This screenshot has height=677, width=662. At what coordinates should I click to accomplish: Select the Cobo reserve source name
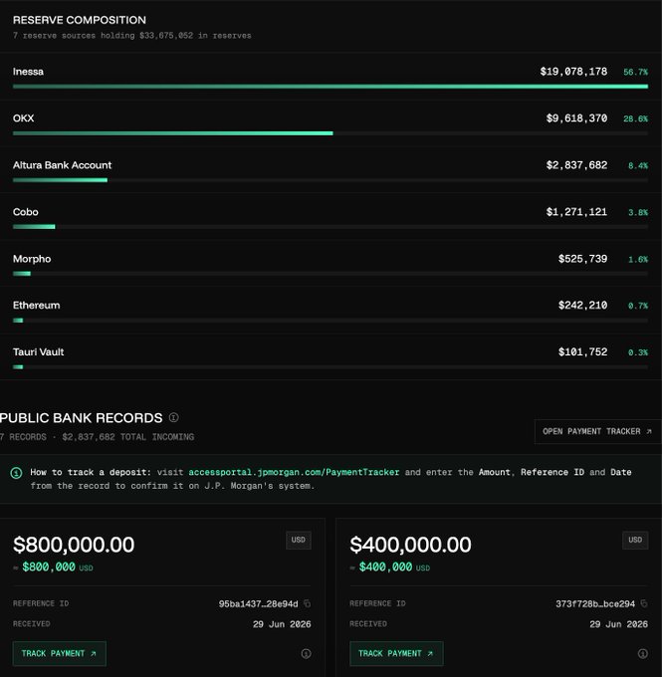point(26,212)
